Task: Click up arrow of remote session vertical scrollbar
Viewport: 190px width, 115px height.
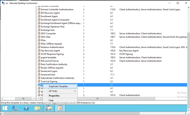Action: click(x=189, y=7)
